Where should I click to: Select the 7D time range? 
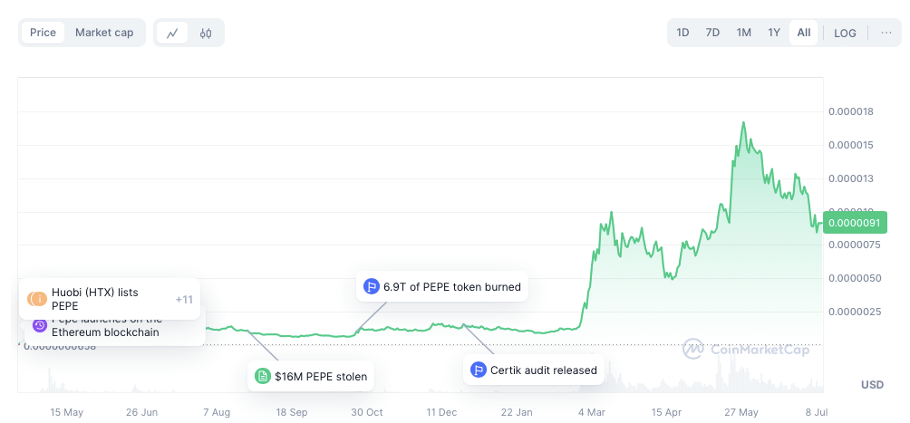[712, 33]
